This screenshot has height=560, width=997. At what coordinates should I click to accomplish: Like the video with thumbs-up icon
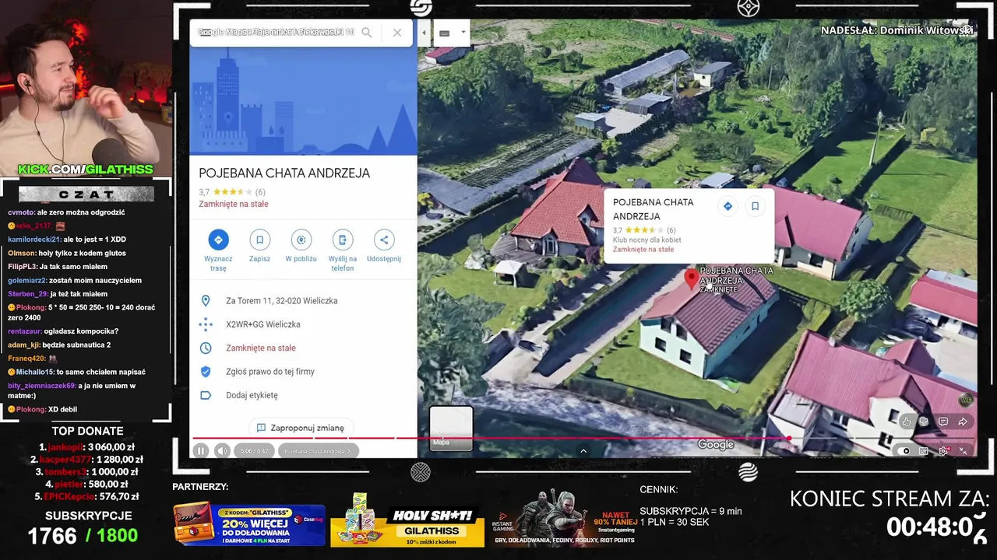click(907, 422)
